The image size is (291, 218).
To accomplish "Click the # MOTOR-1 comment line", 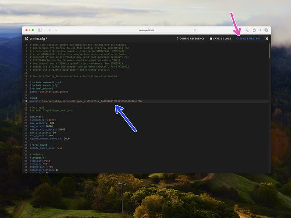I will pyautogui.click(x=36, y=154).
